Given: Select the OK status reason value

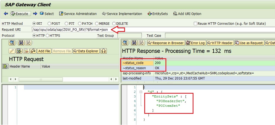Looking at the screenshot, I should [214, 68].
